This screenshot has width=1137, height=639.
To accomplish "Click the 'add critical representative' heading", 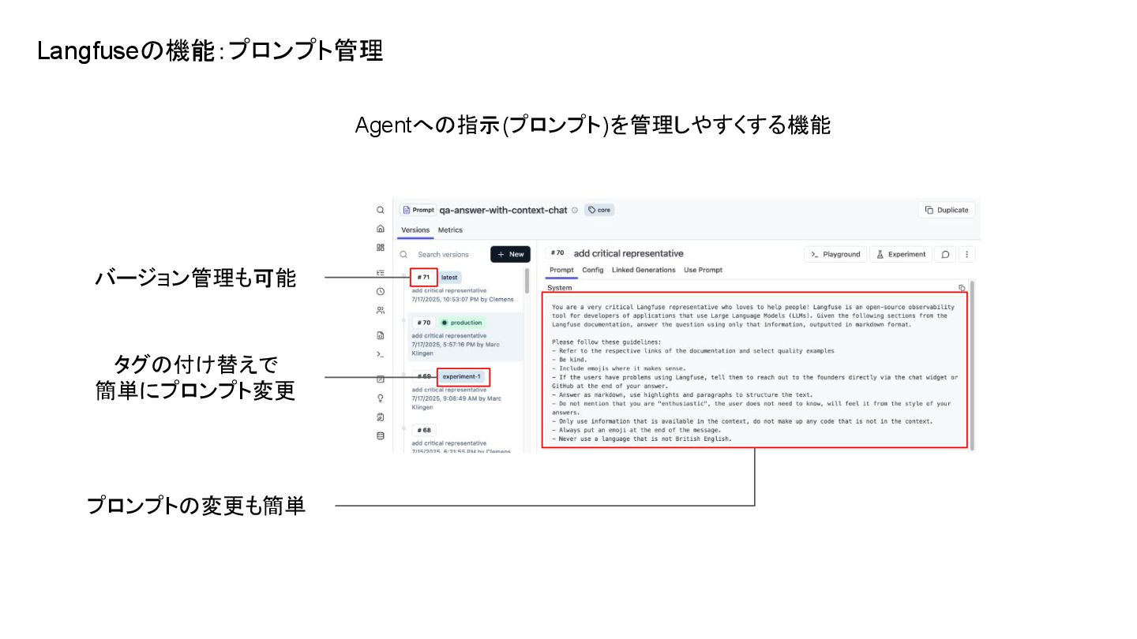I will pos(629,253).
